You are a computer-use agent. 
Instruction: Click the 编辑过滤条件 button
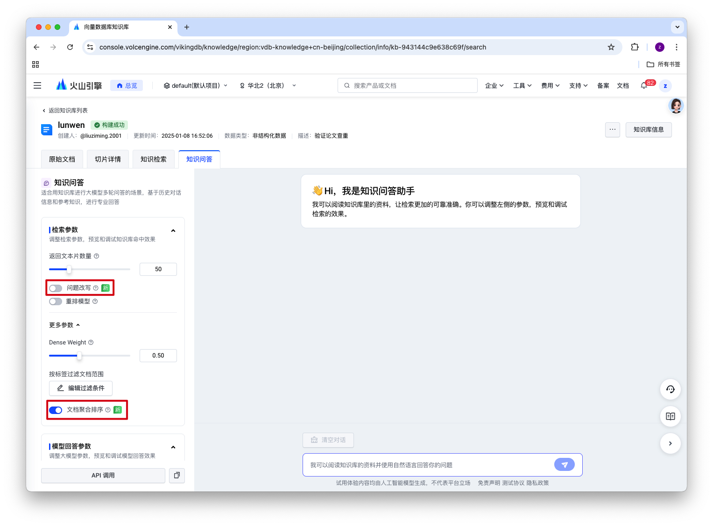pyautogui.click(x=81, y=388)
